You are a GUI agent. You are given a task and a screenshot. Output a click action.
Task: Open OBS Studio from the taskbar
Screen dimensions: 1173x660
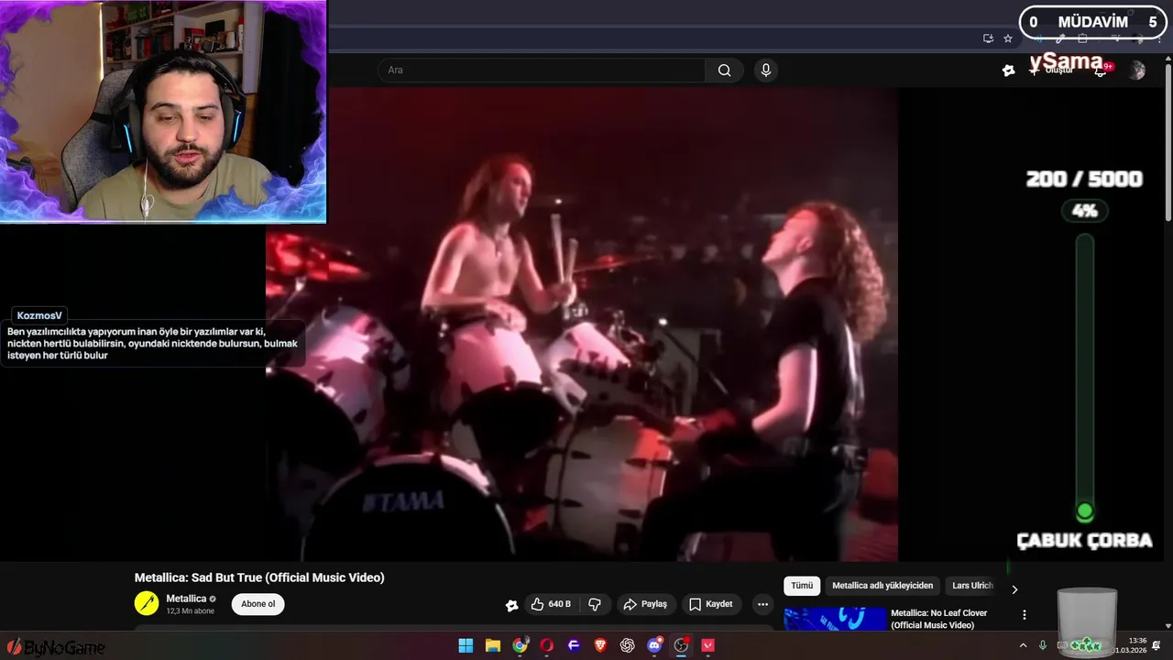point(681,645)
